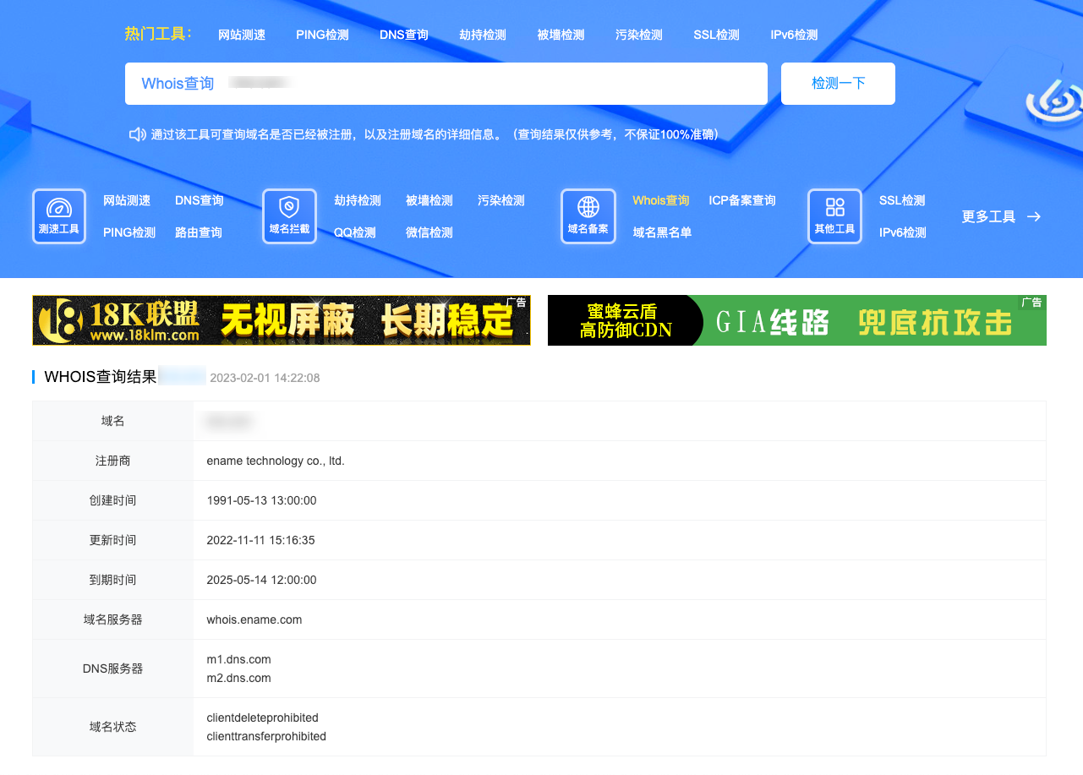Image resolution: width=1083 pixels, height=775 pixels.
Task: Click the speaker announcement icon
Action: tap(137, 134)
